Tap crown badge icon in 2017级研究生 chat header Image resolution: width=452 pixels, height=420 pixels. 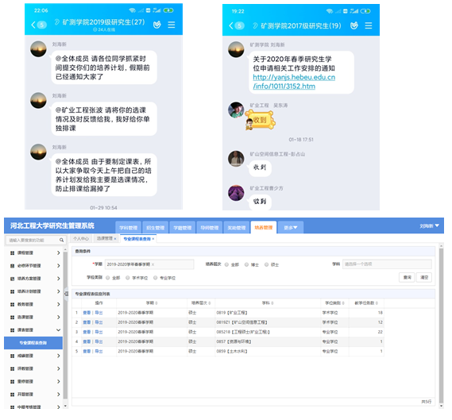354,25
